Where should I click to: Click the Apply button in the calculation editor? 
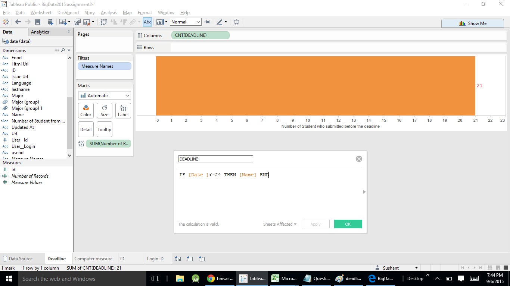[315, 224]
